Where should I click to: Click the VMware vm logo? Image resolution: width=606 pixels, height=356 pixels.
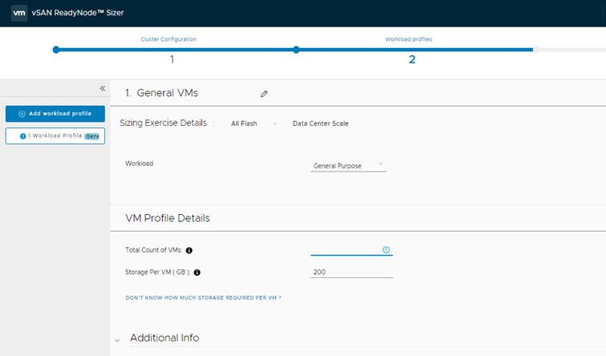tap(19, 13)
